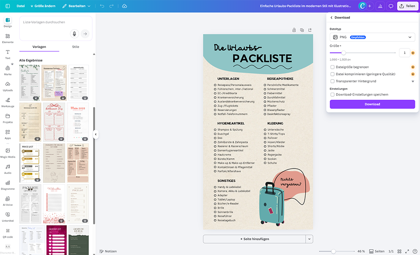This screenshot has height=255, width=420.
Task: Click the add collaborator plus icon
Action: [370, 6]
